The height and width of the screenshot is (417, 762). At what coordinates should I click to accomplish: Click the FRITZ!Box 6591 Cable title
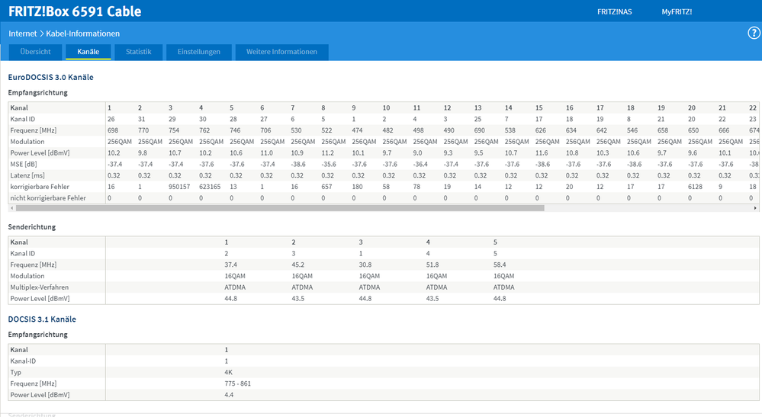tap(75, 11)
